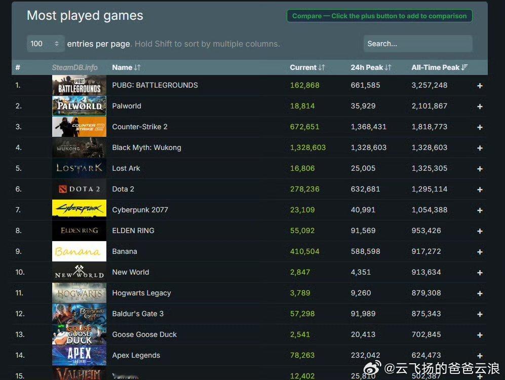
Task: Click plus icon for Cyberpunk 2077
Action: 480,210
